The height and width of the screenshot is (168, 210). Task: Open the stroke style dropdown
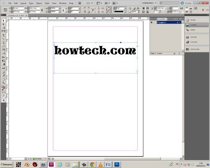[125, 12]
